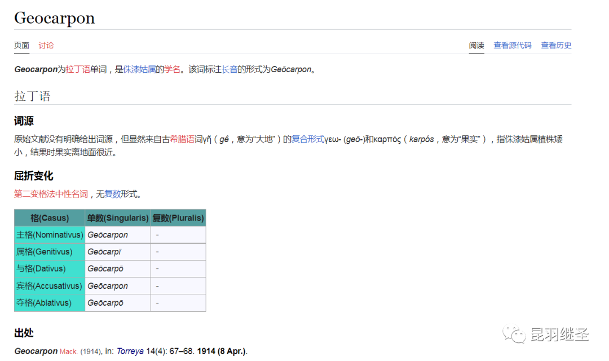
Task: Click the 学名 red link
Action: [172, 69]
